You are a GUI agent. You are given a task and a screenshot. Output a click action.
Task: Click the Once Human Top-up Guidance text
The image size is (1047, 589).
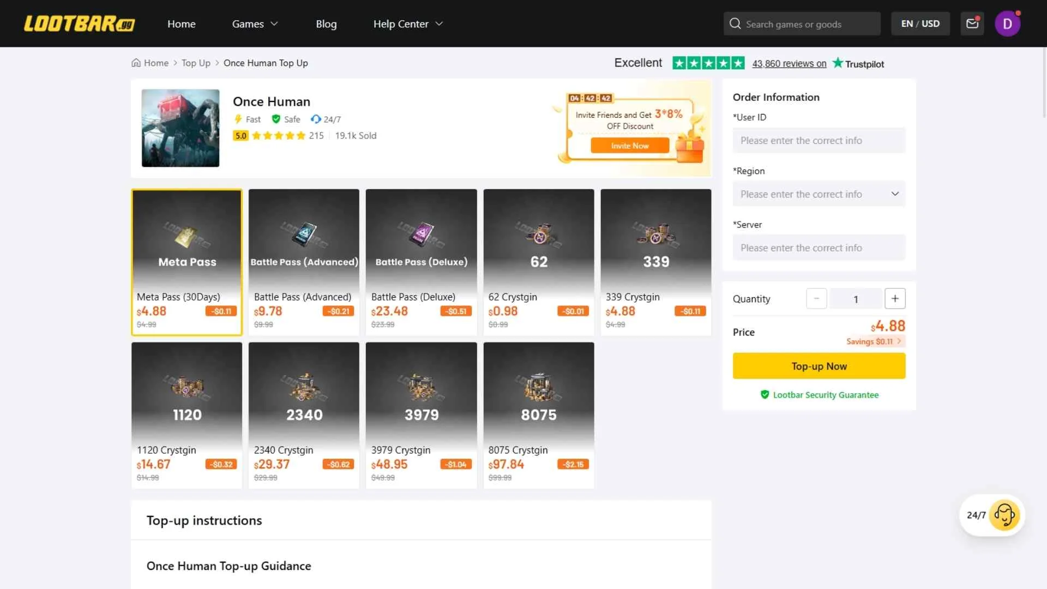(x=228, y=566)
